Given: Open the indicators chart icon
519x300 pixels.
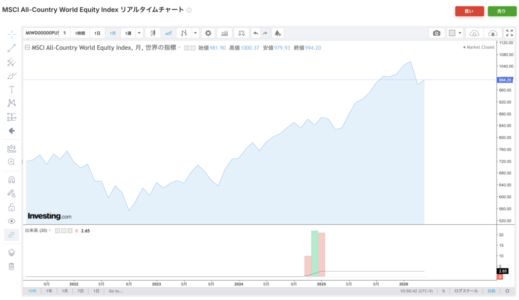Looking at the screenshot, I should 225,33.
